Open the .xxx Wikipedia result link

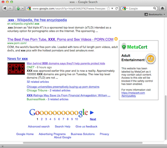(x=37, y=20)
